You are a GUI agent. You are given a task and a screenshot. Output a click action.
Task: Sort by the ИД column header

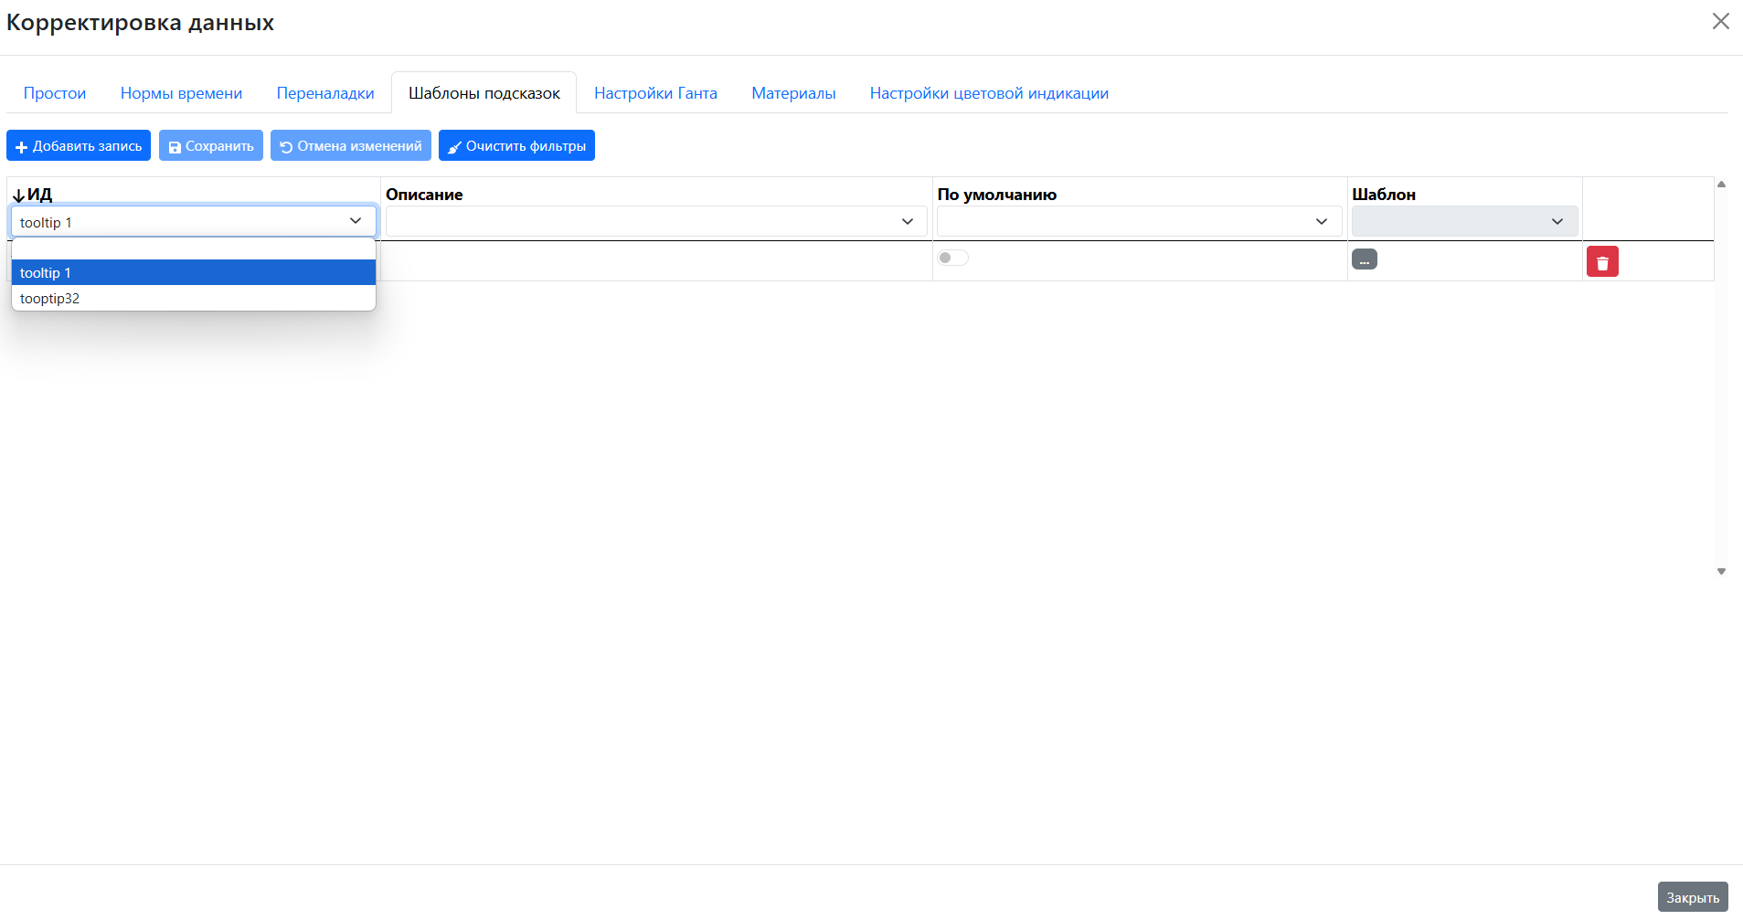pos(39,195)
